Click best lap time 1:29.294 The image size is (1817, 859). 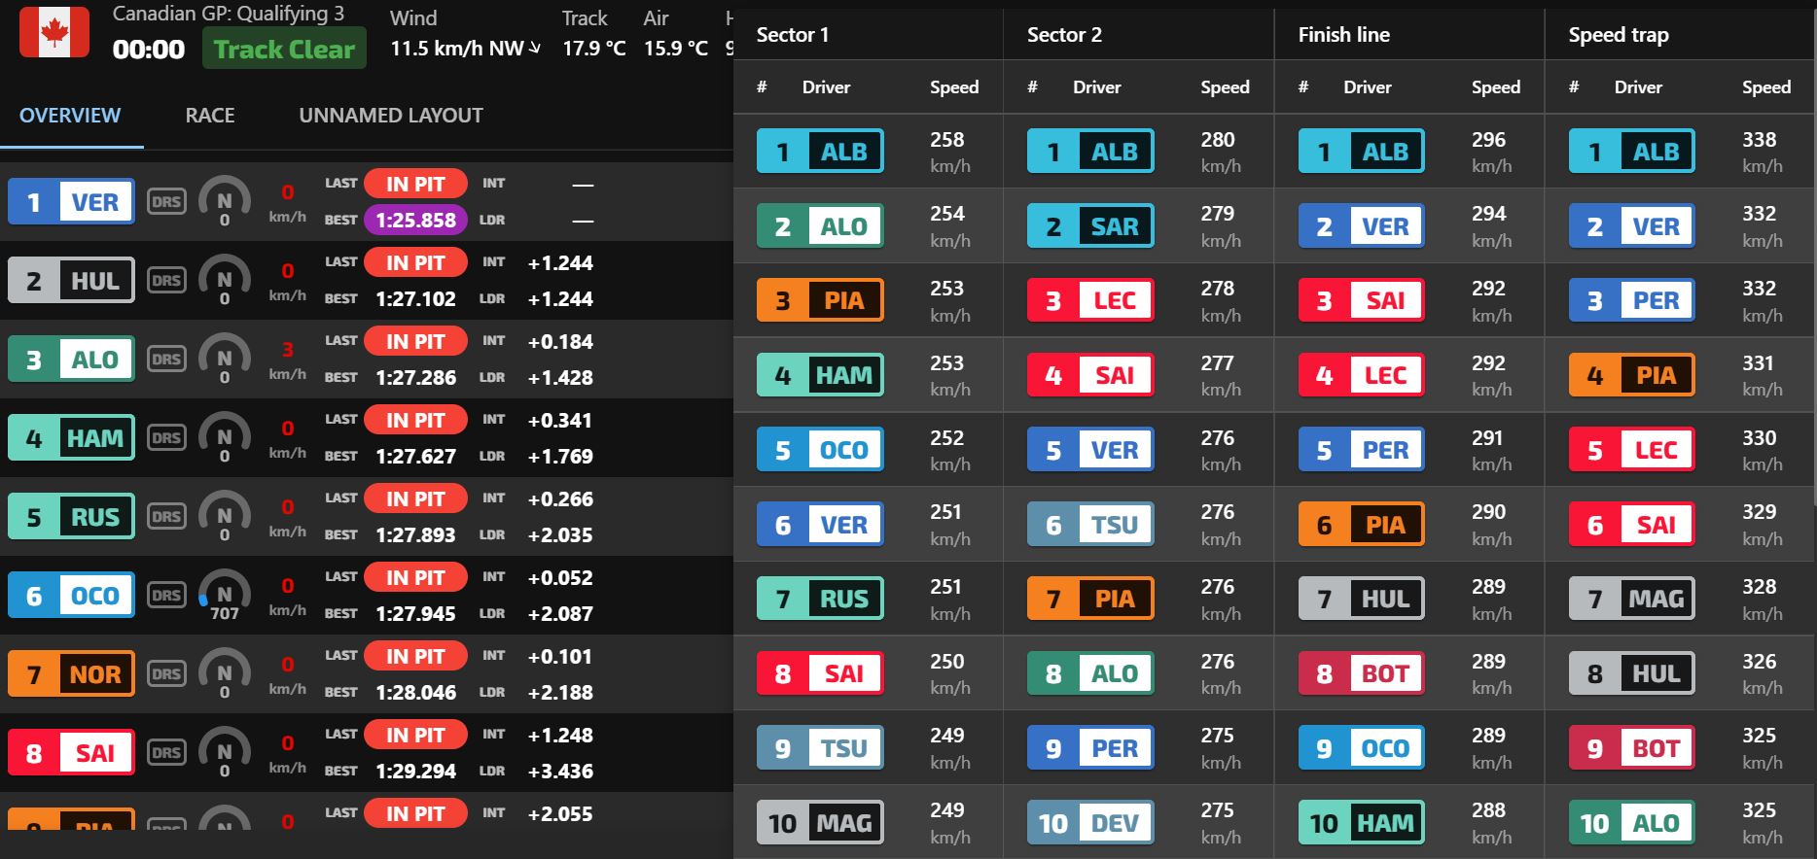click(x=415, y=772)
